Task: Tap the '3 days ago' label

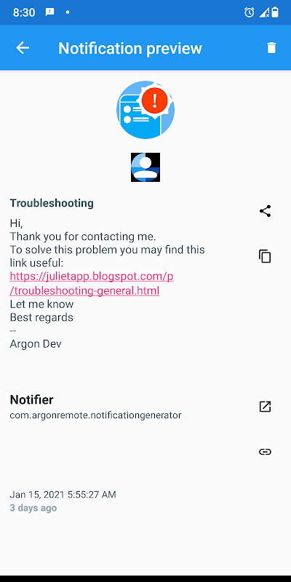Action: click(x=33, y=508)
